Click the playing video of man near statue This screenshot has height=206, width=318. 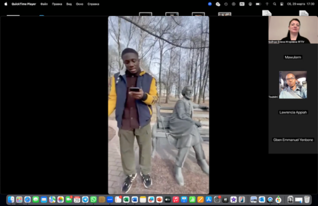(158, 105)
